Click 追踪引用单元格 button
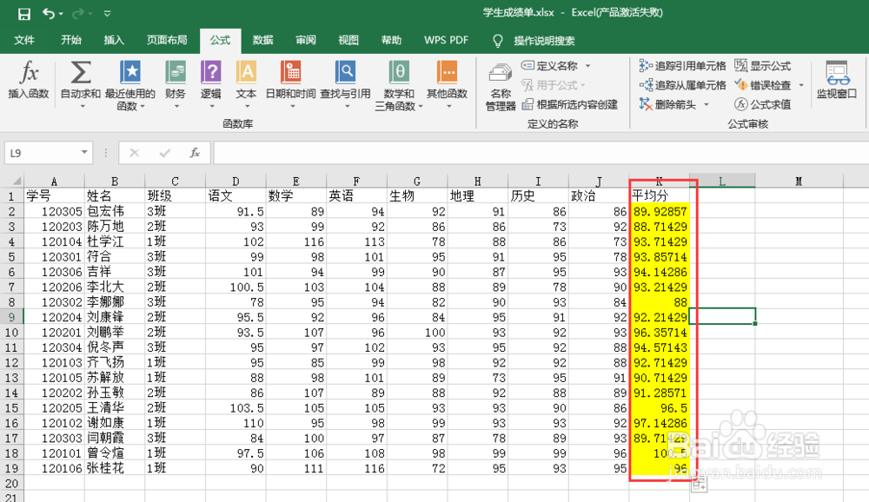 pyautogui.click(x=682, y=66)
